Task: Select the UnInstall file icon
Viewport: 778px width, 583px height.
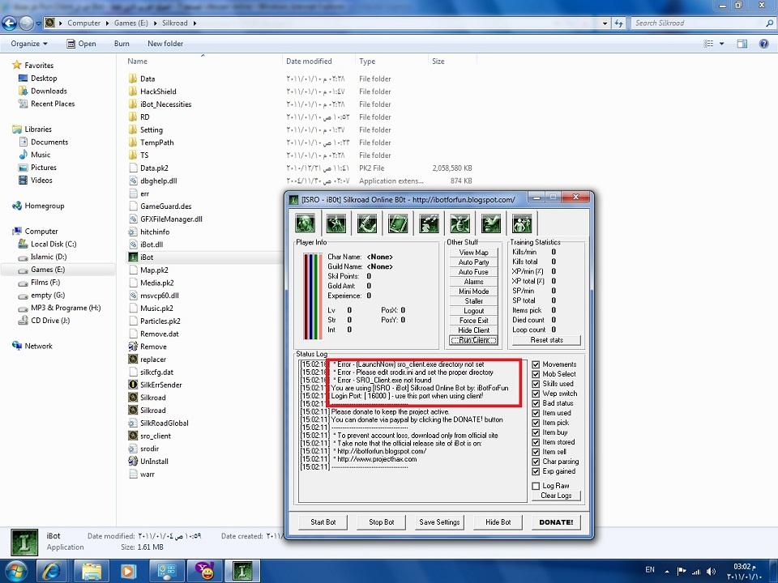Action: [132, 461]
